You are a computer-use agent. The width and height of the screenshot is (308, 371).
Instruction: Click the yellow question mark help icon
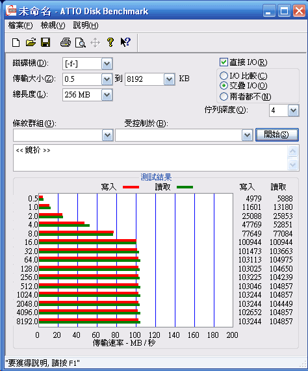[110, 42]
